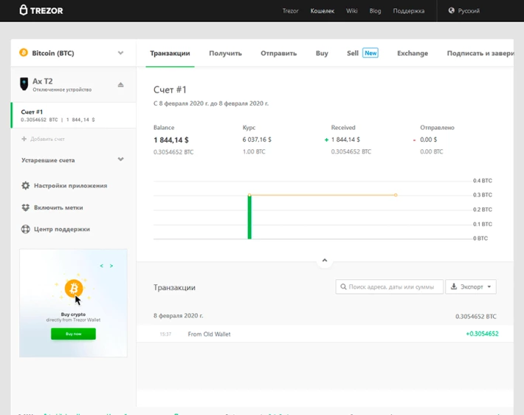Click the Trezor link in header
This screenshot has width=524, height=415.
(x=290, y=10)
